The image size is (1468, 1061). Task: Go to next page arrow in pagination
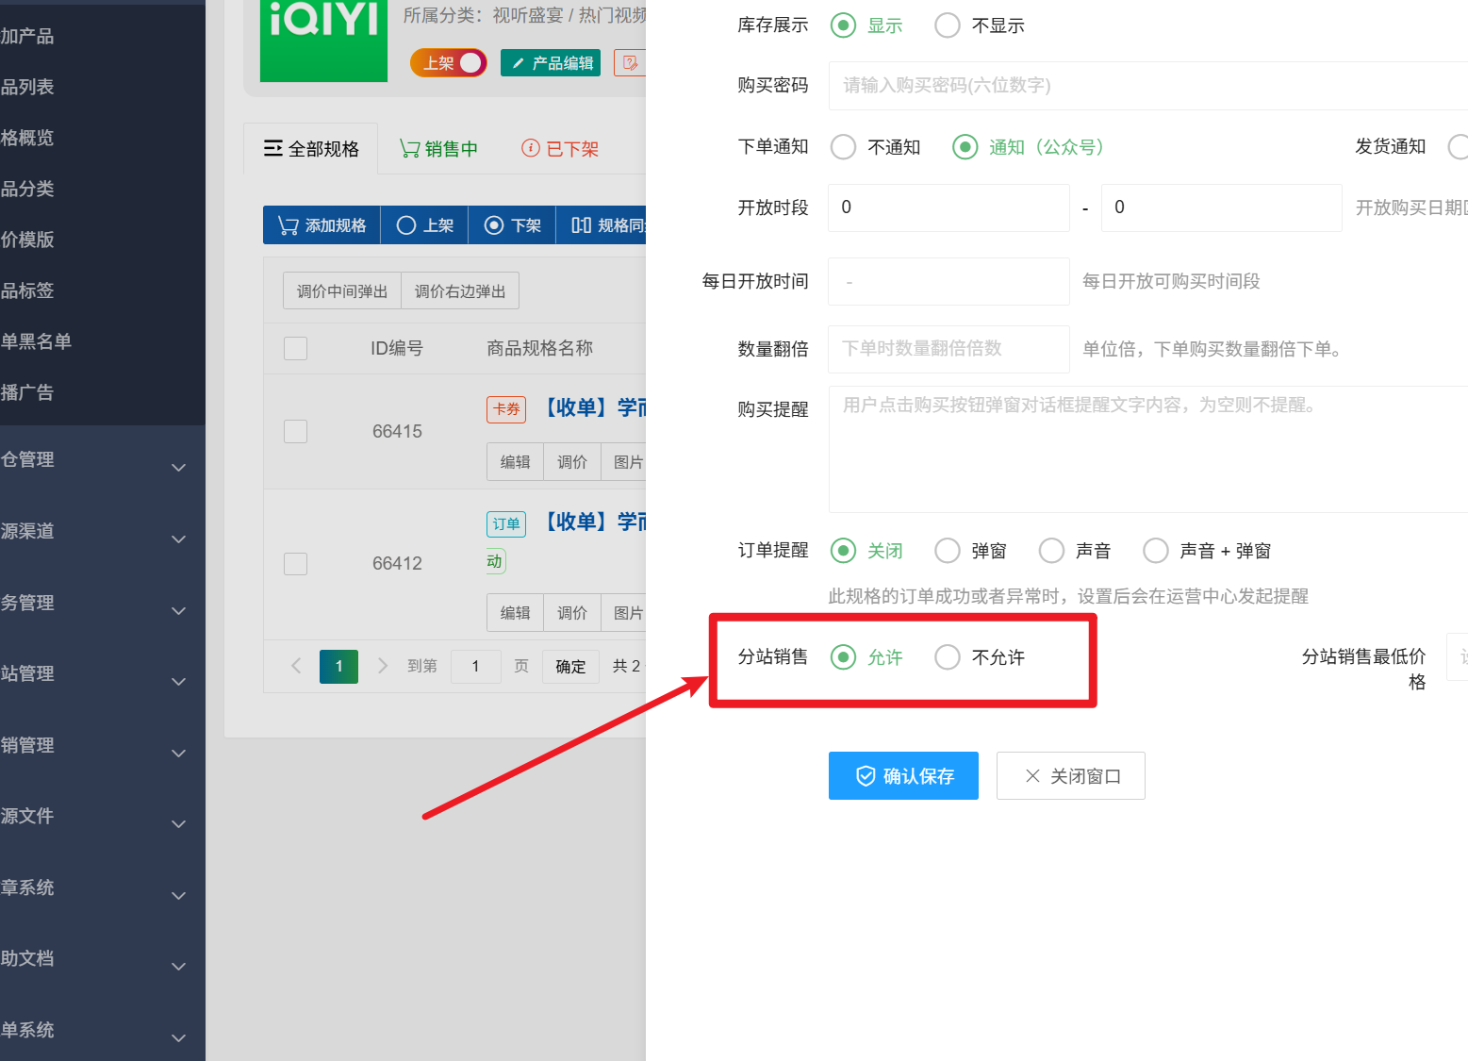tap(383, 666)
